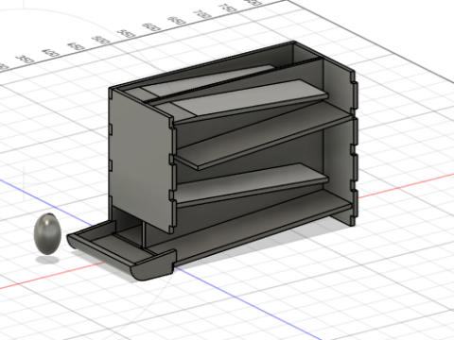This screenshot has height=340, width=454.
Task: Click the dispenser's front-left side panel face
Action: coord(141,160)
